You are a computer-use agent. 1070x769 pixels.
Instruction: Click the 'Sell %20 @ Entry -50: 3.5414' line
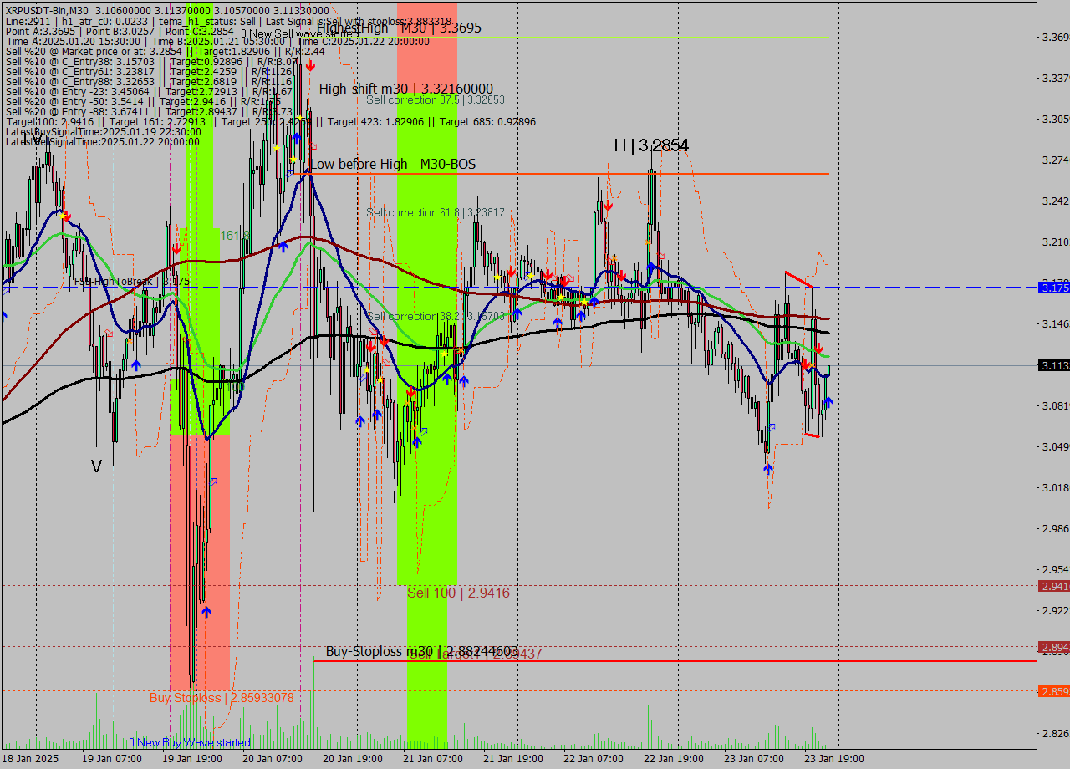coord(144,101)
